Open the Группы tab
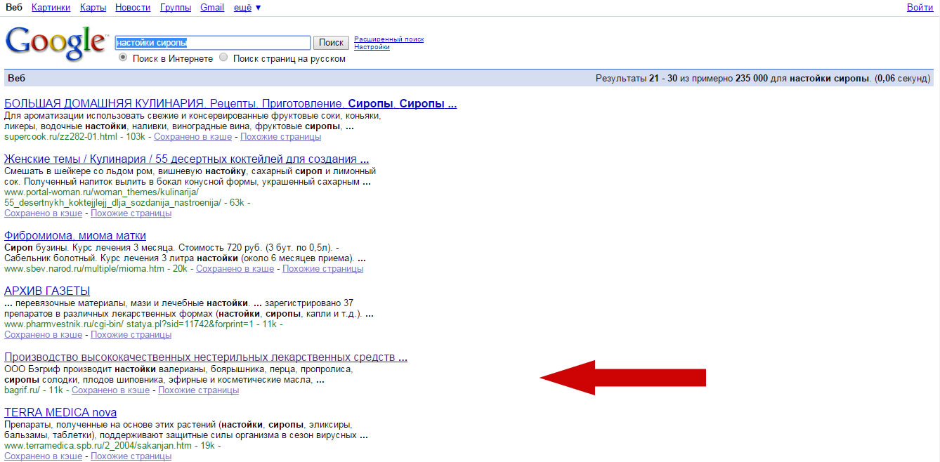This screenshot has width=940, height=462. (176, 8)
